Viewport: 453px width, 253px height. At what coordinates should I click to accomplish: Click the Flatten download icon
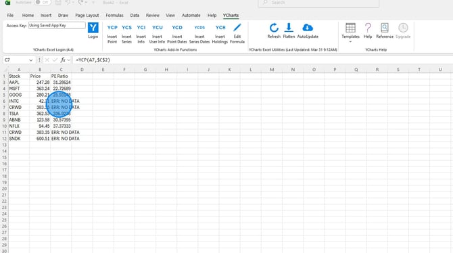(x=289, y=28)
